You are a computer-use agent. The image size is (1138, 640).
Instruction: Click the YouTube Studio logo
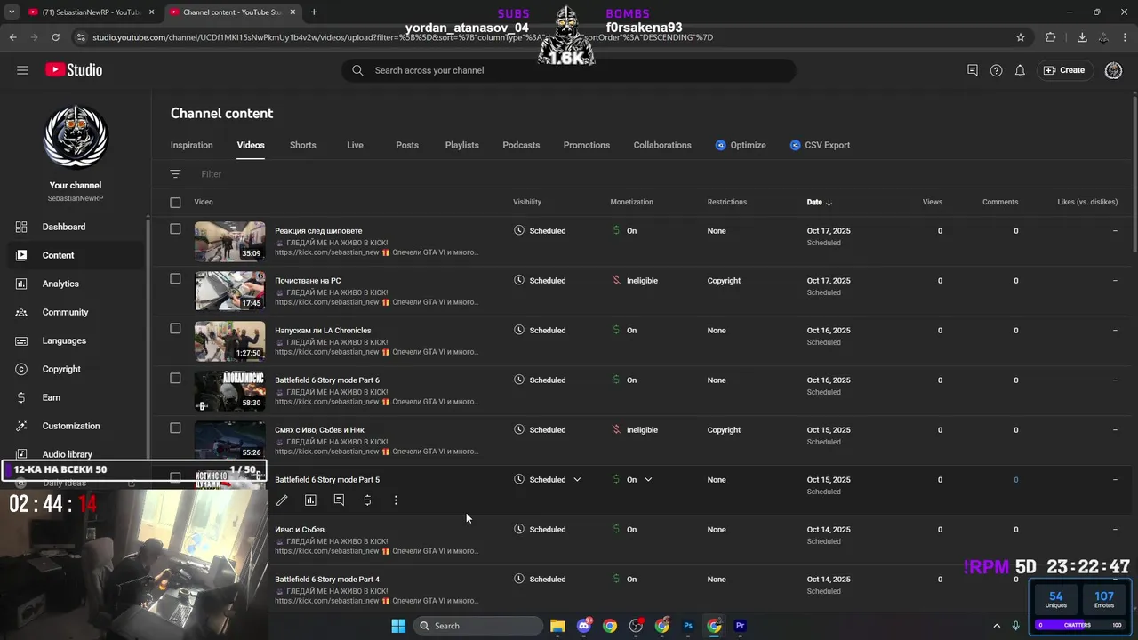tap(73, 70)
